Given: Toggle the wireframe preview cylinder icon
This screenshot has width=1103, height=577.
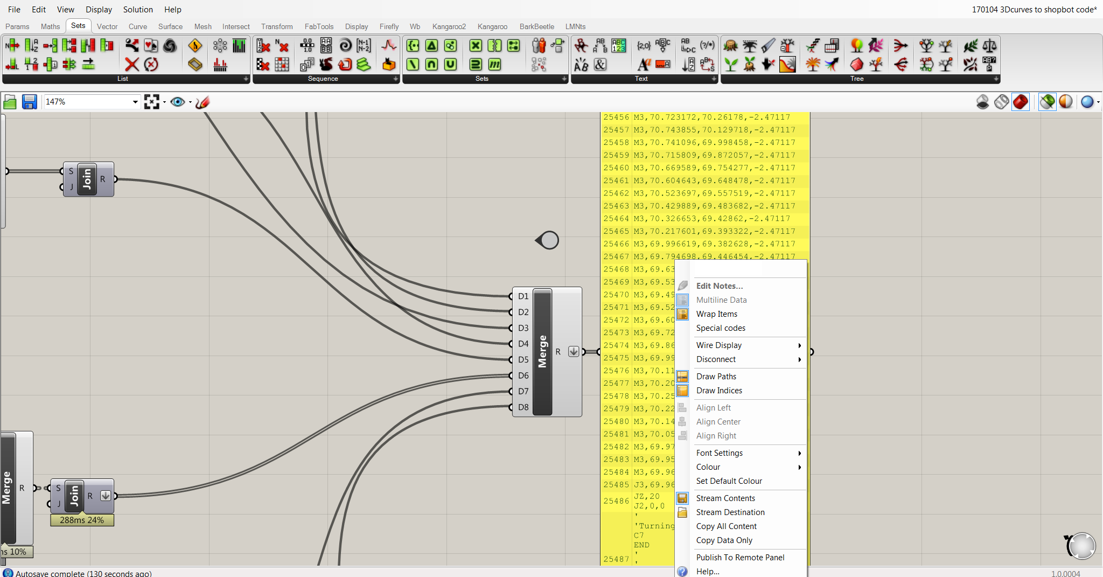Looking at the screenshot, I should 1002,101.
